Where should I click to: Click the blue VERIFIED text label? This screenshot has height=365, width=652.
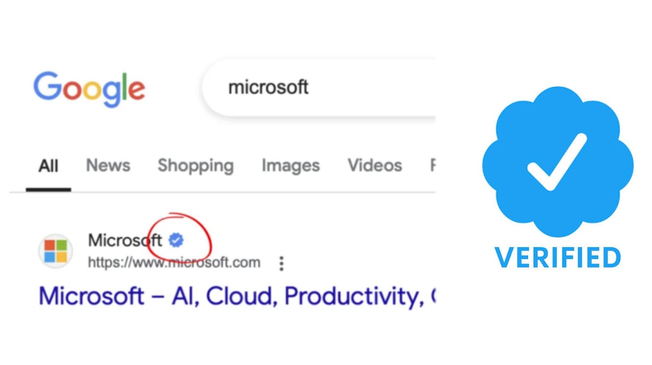(557, 257)
